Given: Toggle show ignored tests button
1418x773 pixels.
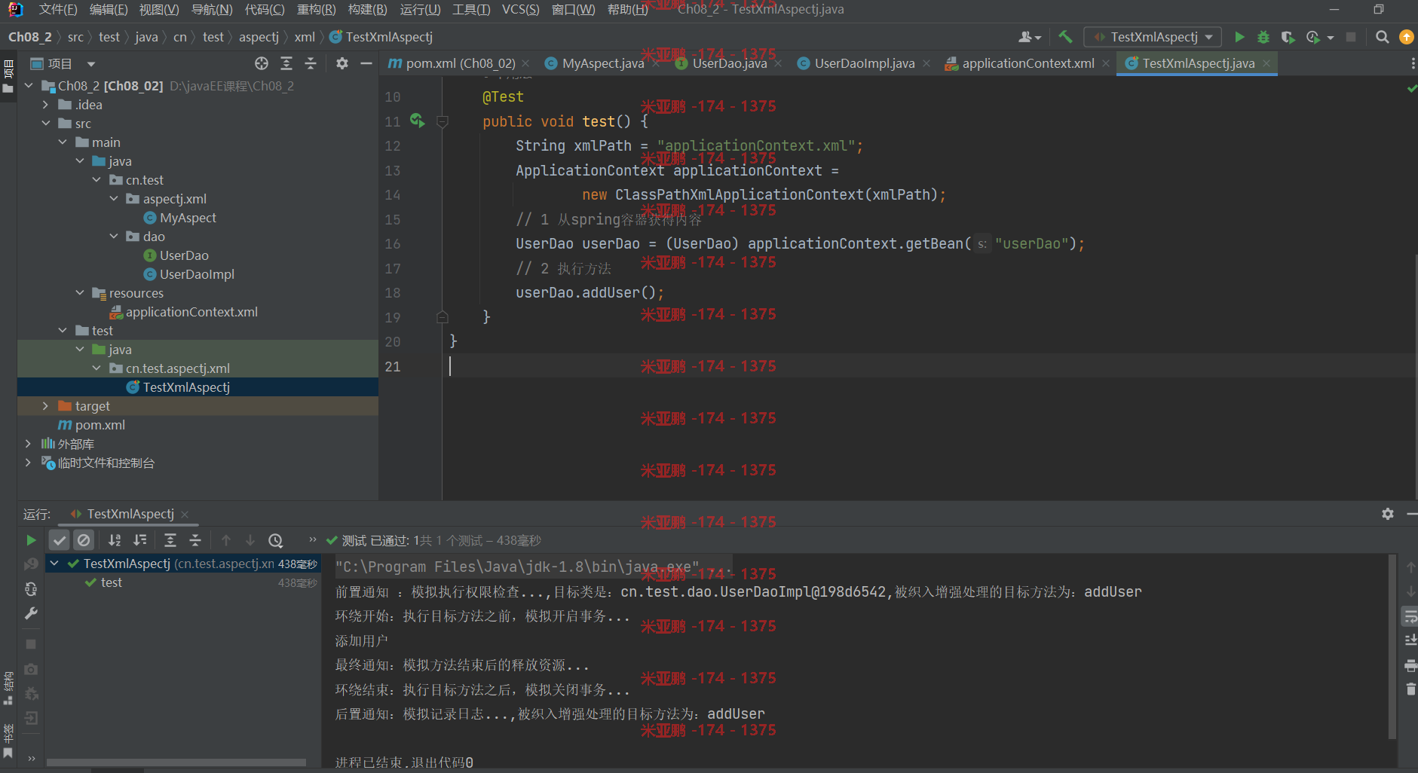Looking at the screenshot, I should (x=84, y=540).
